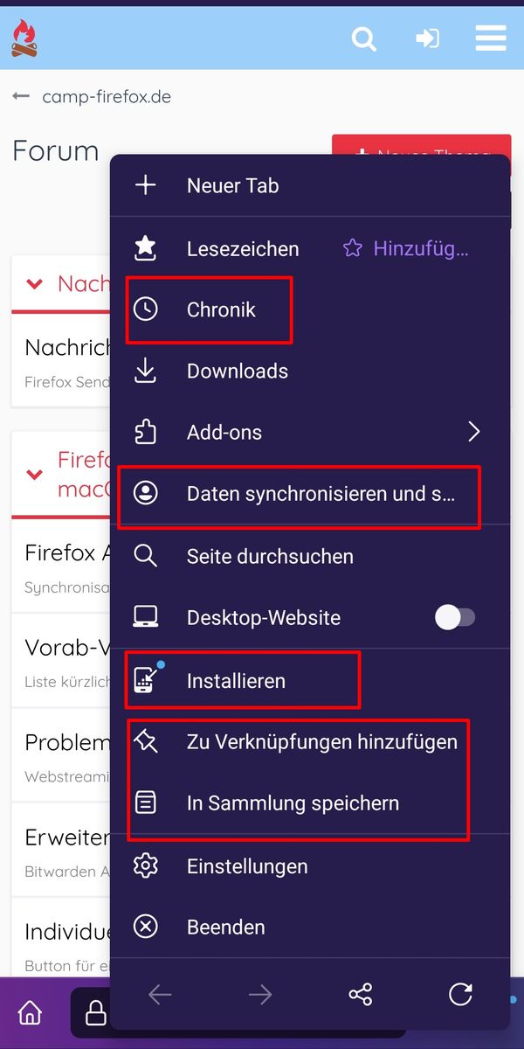Reload page with the refresh icon

pos(460,994)
